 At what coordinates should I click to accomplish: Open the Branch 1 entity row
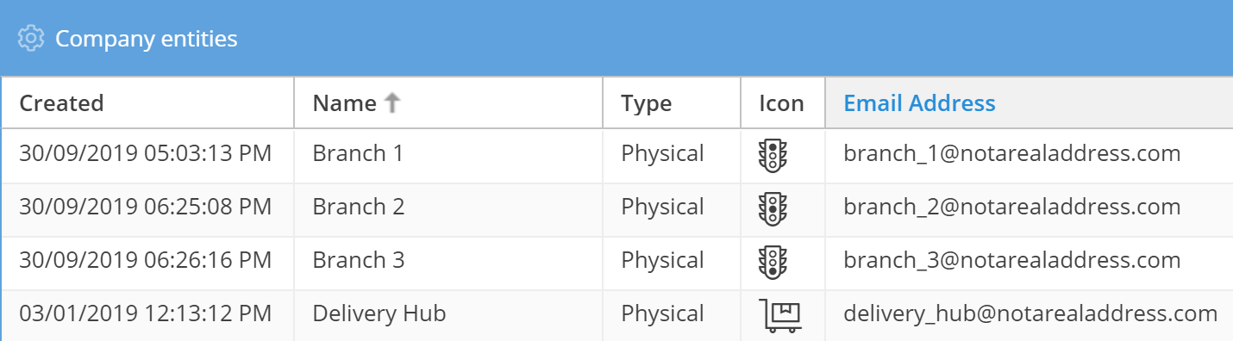click(616, 155)
